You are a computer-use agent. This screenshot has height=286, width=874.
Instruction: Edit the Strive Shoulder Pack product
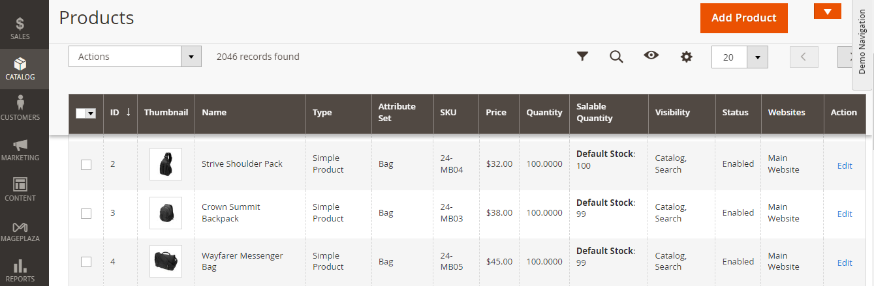(845, 165)
